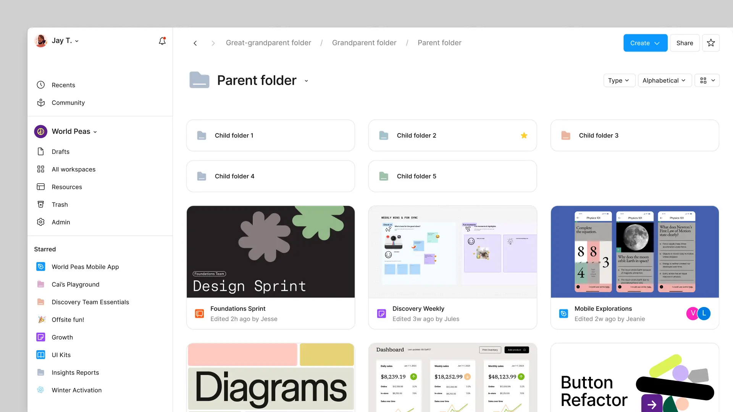
Task: Click the large Parent folder icon
Action: (199, 80)
